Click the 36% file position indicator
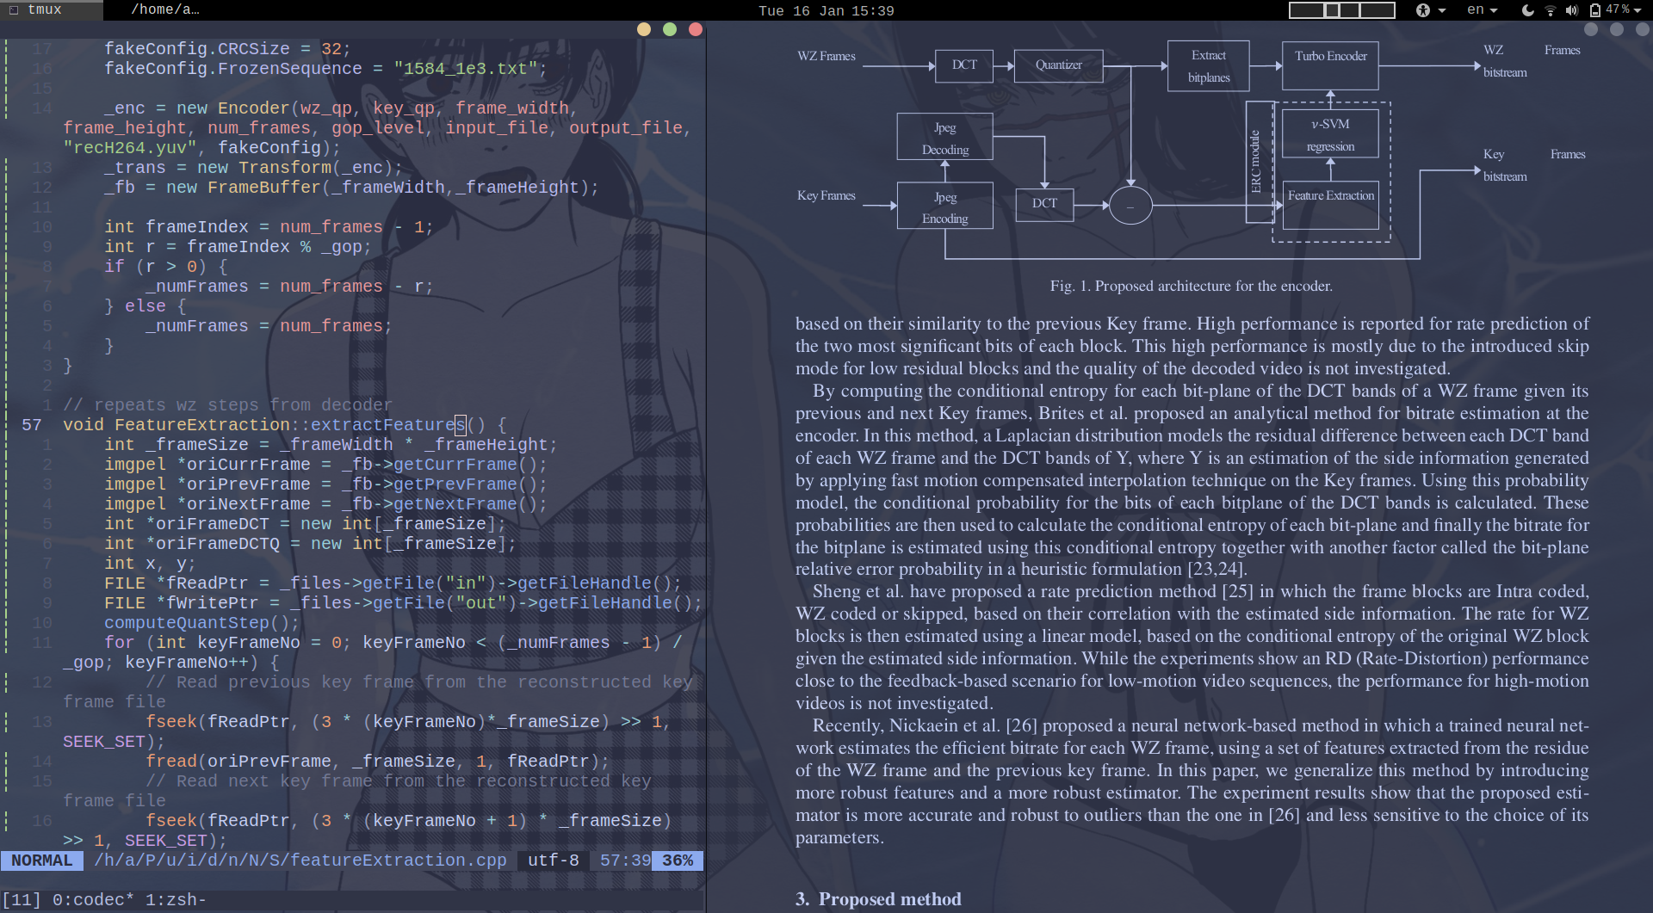 (x=678, y=861)
